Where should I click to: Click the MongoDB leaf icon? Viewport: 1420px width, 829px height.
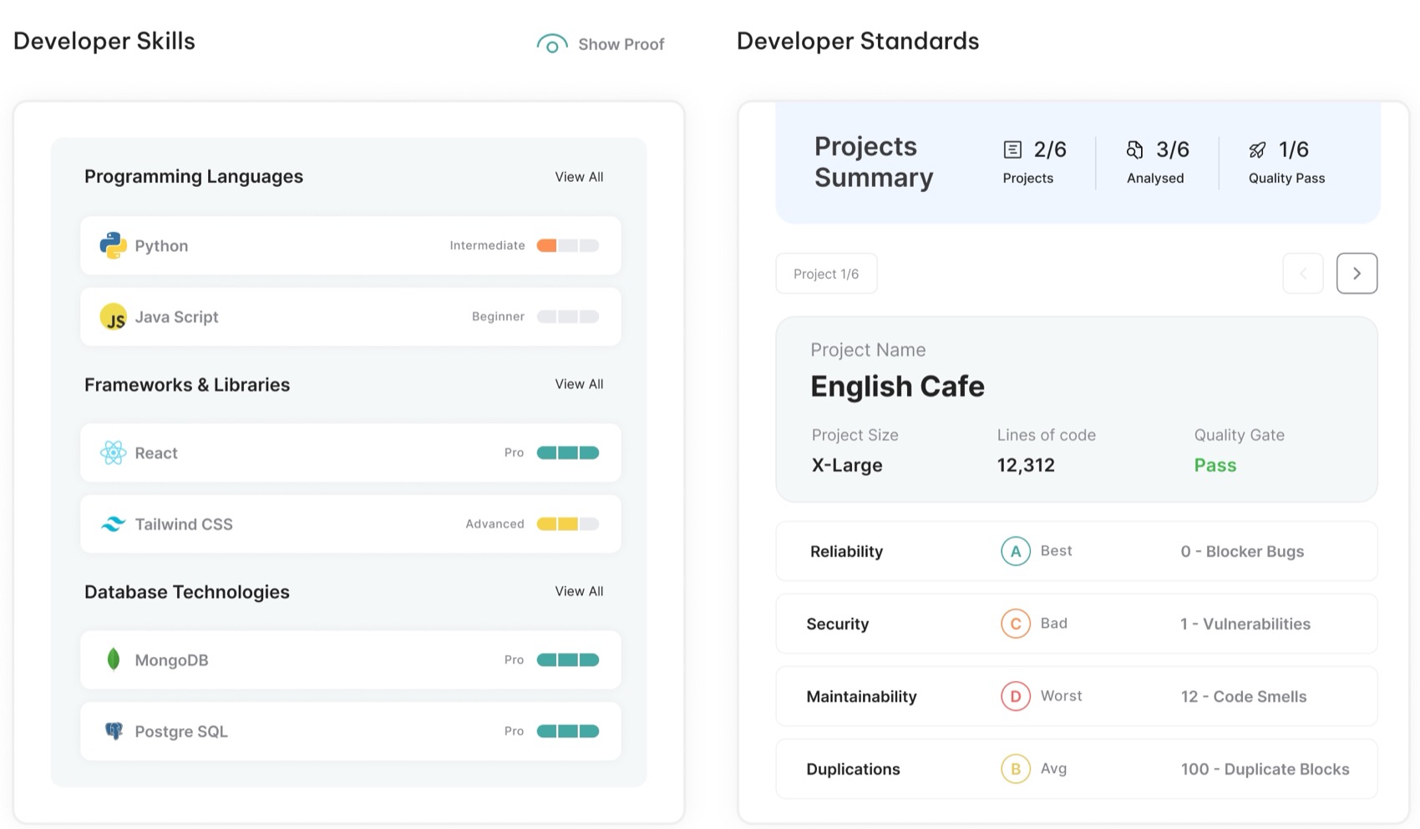coord(113,660)
